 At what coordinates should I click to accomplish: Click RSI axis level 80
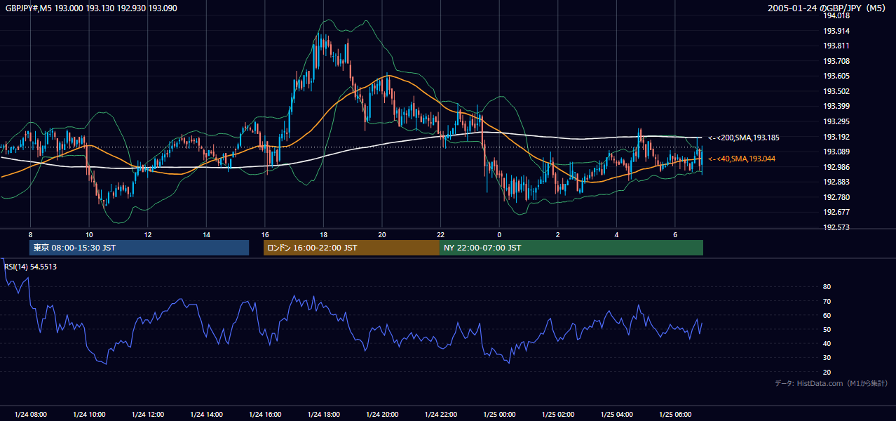pos(827,287)
